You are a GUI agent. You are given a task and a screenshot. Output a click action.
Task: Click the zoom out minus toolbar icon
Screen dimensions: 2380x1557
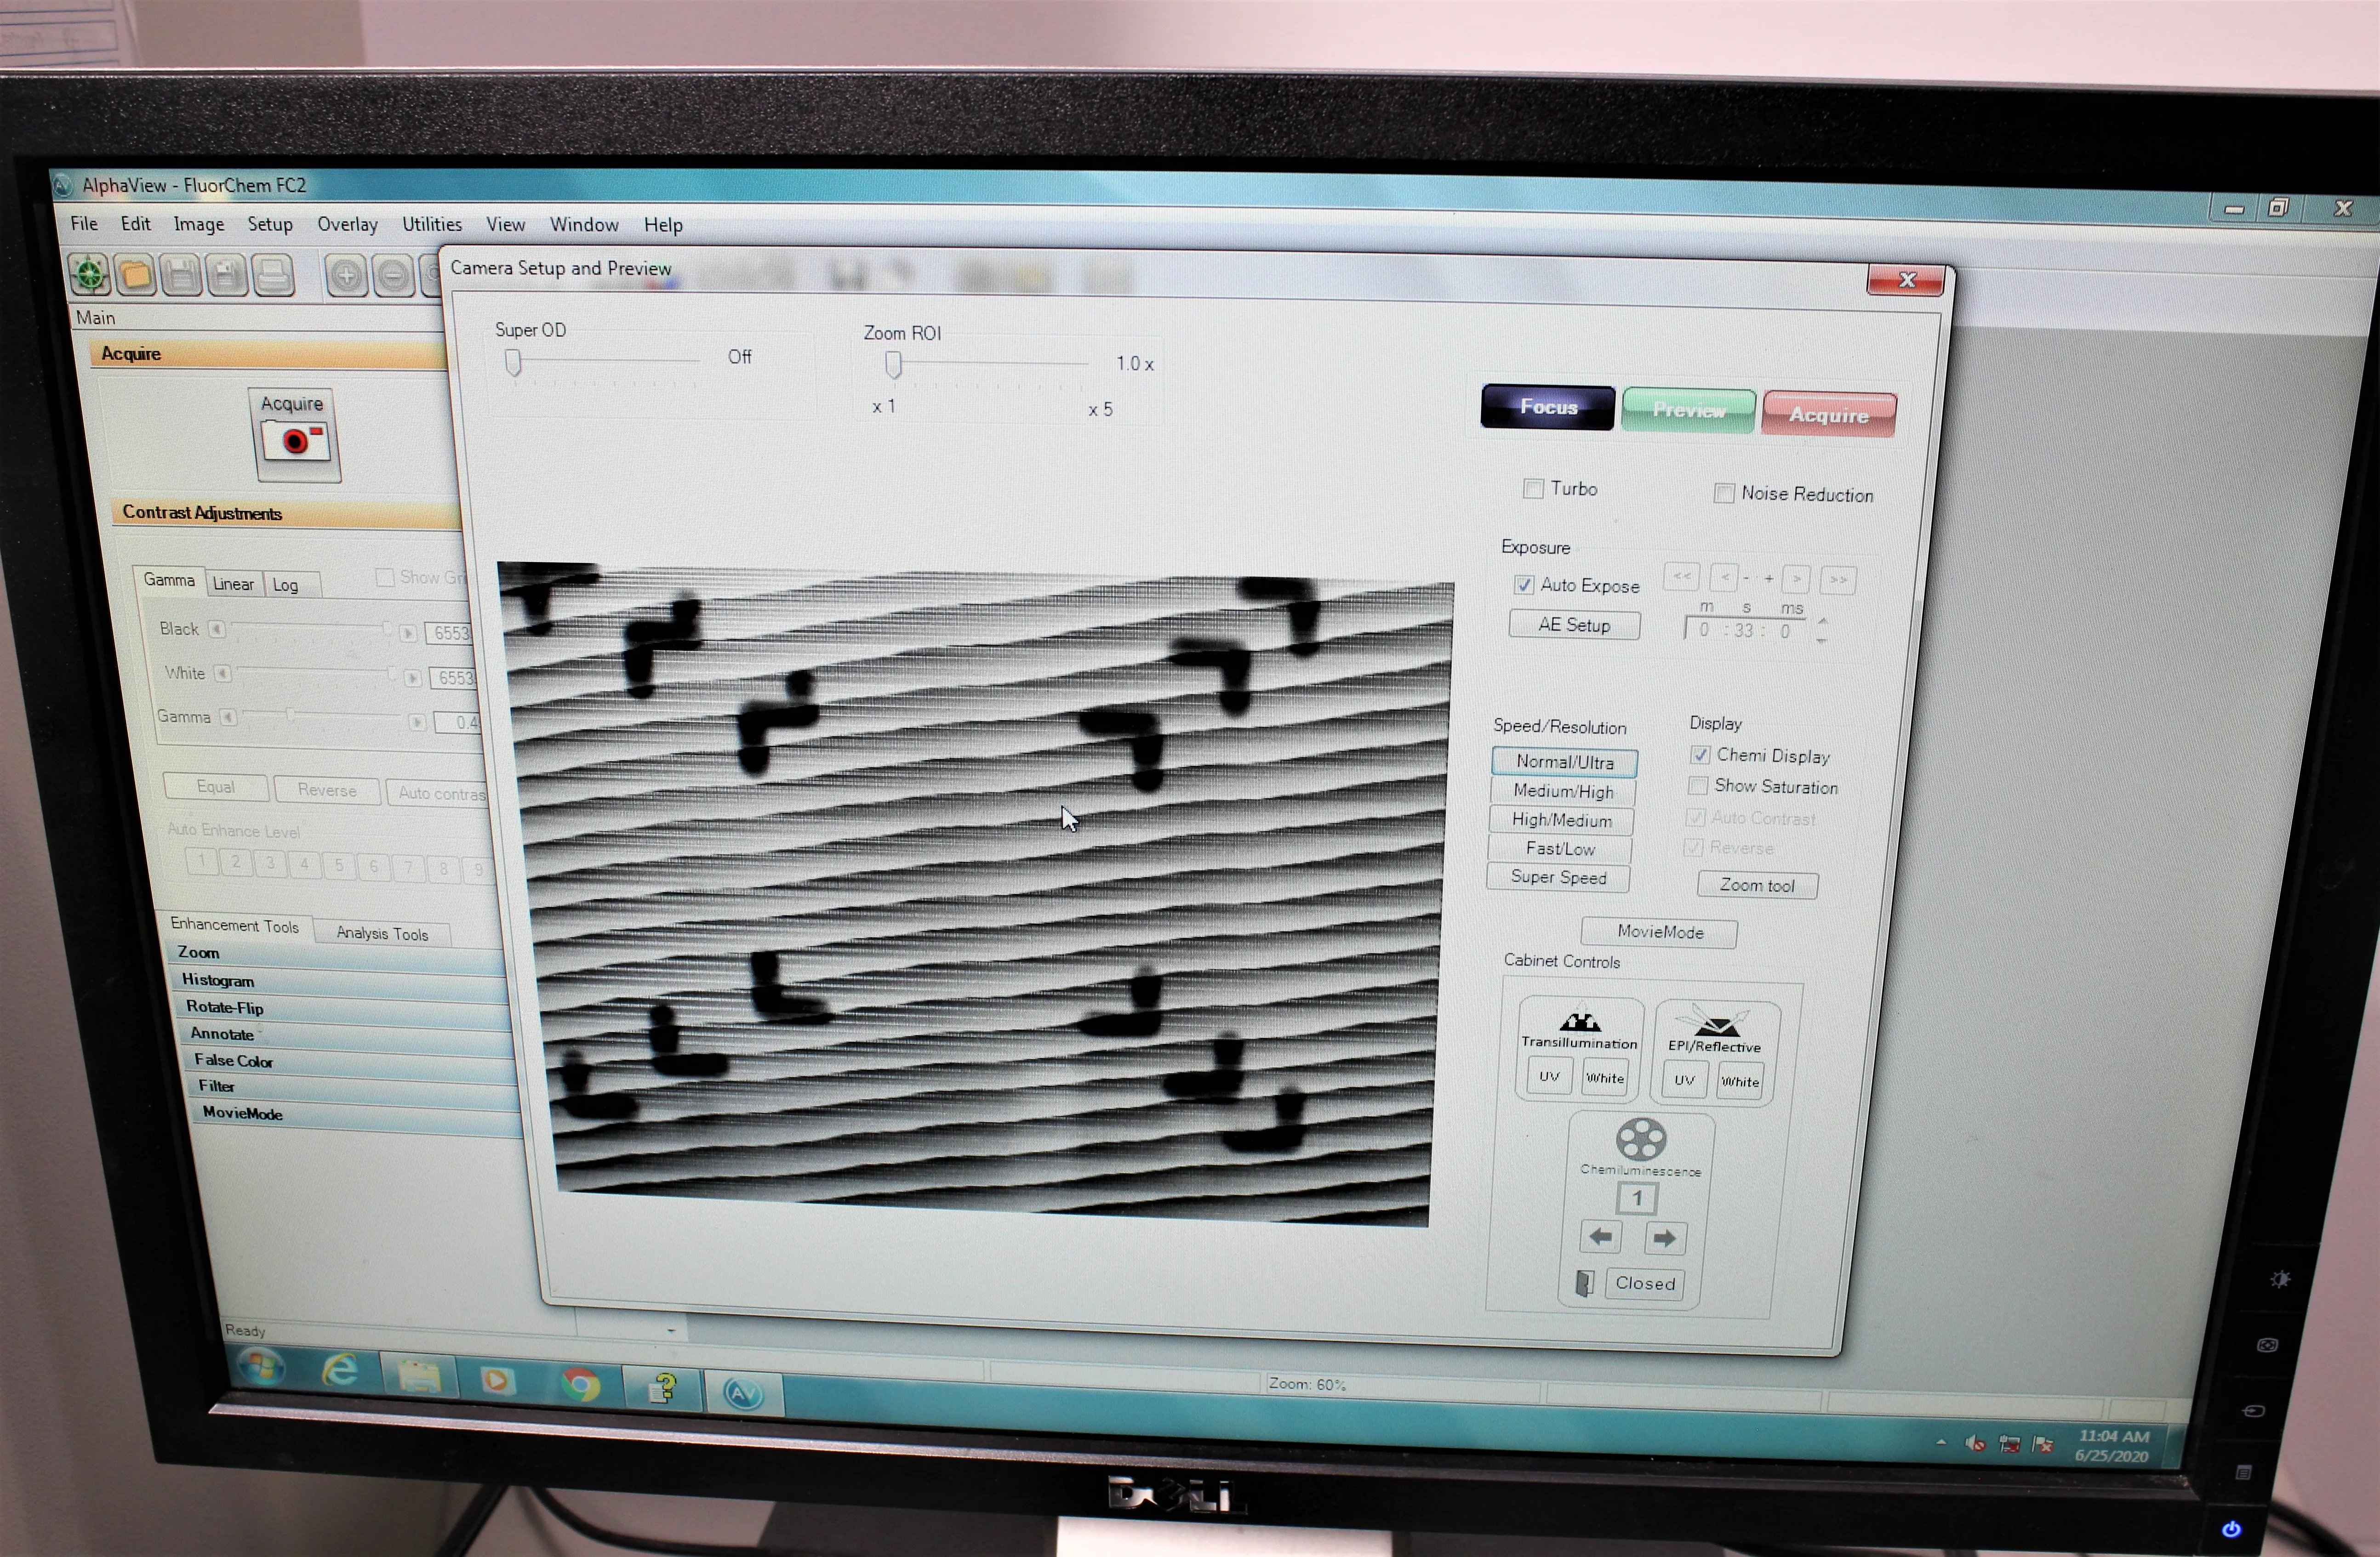(394, 277)
